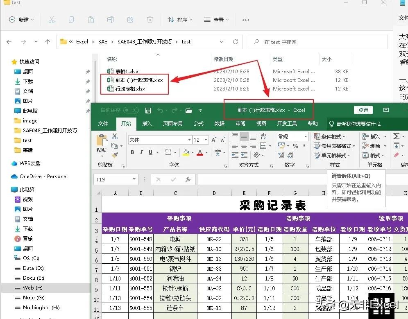Click the center horizontal alignment icon
The image size is (408, 319).
tap(244, 146)
